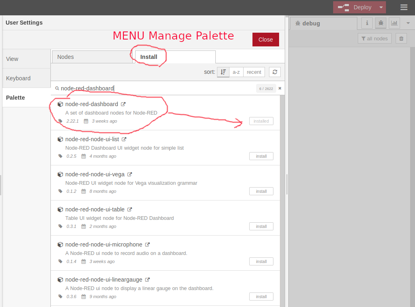Filter debug output with all nodes
The height and width of the screenshot is (307, 415).
(x=375, y=39)
